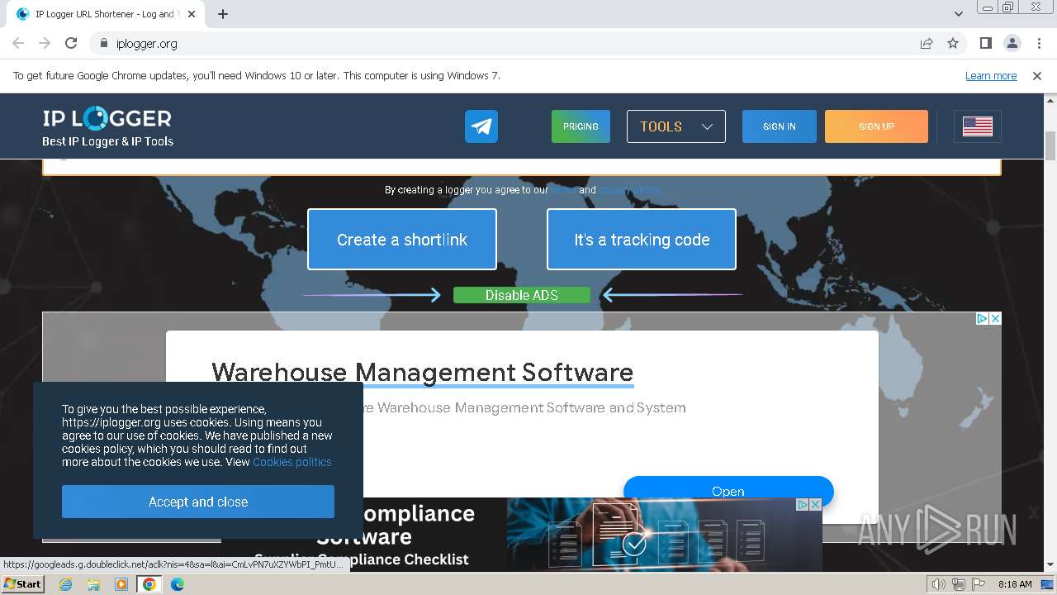Image resolution: width=1057 pixels, height=595 pixels.
Task: Open the Chrome profile avatar
Action: click(x=1012, y=43)
